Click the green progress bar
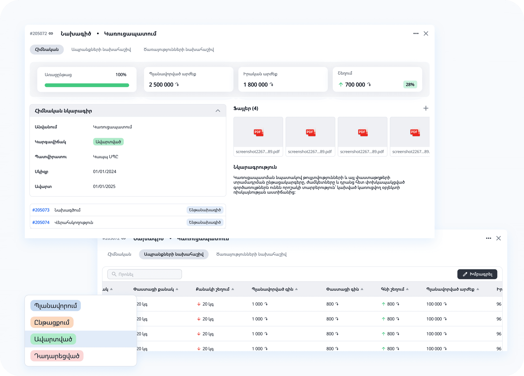 [x=87, y=85]
